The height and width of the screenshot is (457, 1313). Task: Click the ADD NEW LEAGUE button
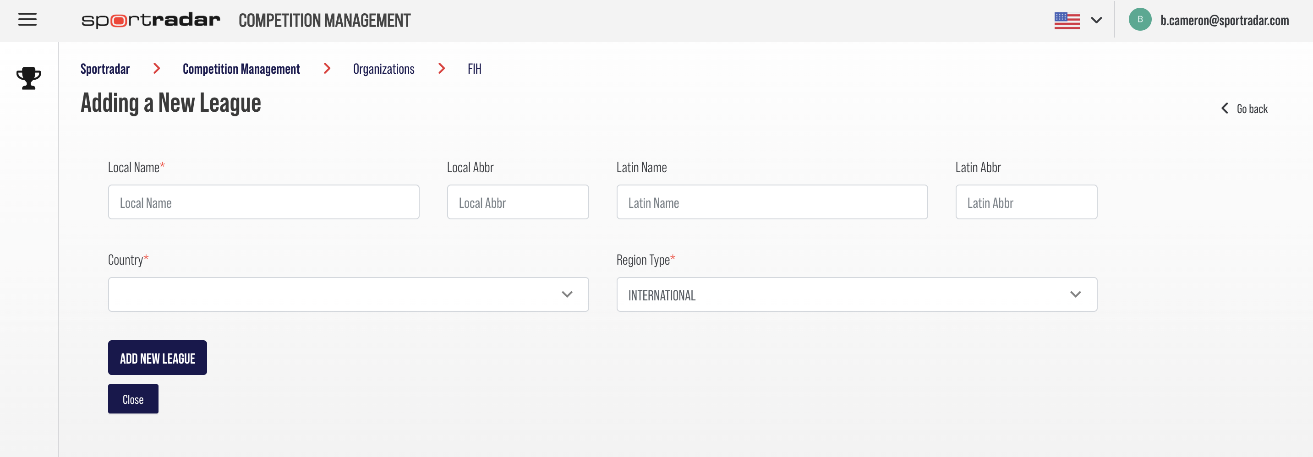[158, 358]
